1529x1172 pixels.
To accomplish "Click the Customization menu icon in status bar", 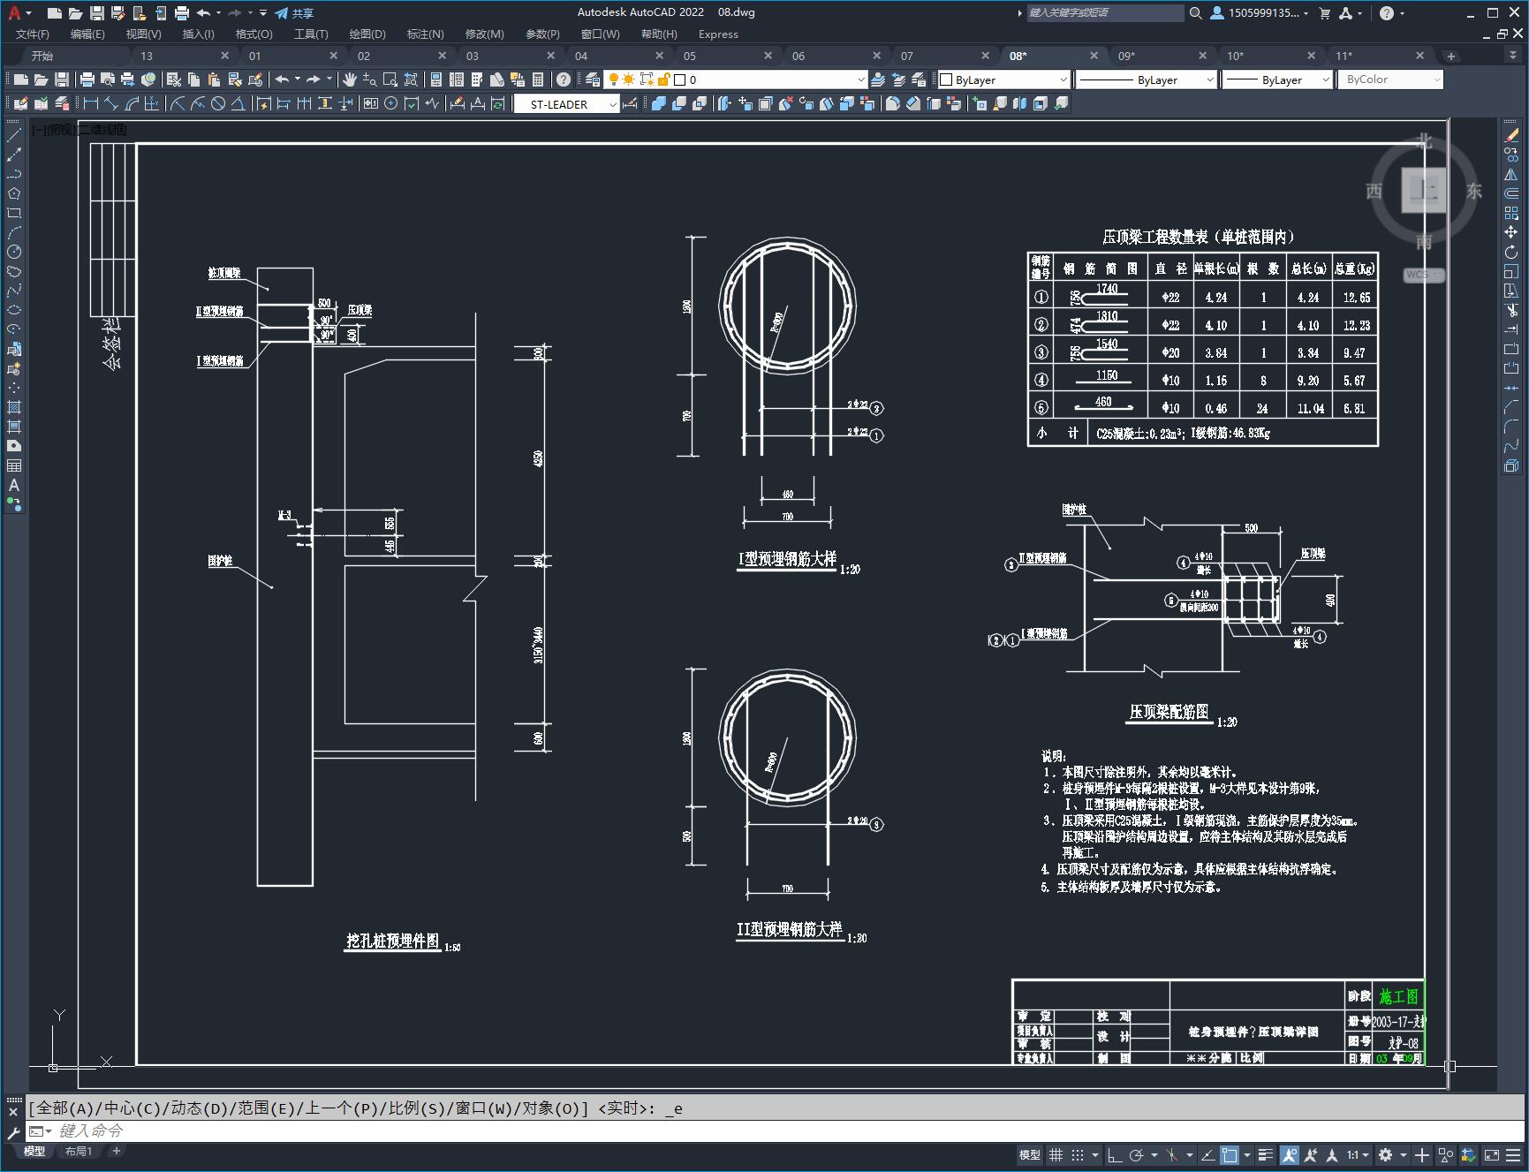I will click(1515, 1154).
